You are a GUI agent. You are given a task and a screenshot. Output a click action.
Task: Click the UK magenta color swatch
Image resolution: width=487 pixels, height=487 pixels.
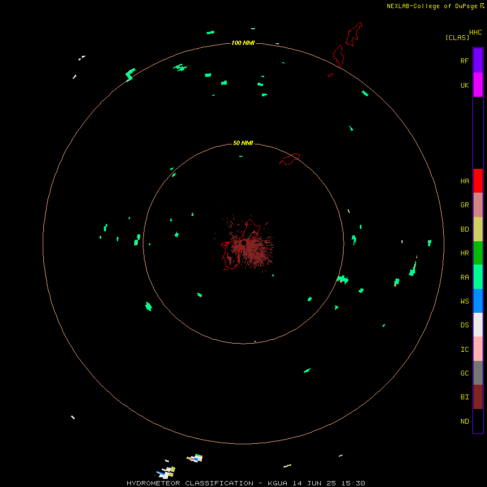point(478,85)
